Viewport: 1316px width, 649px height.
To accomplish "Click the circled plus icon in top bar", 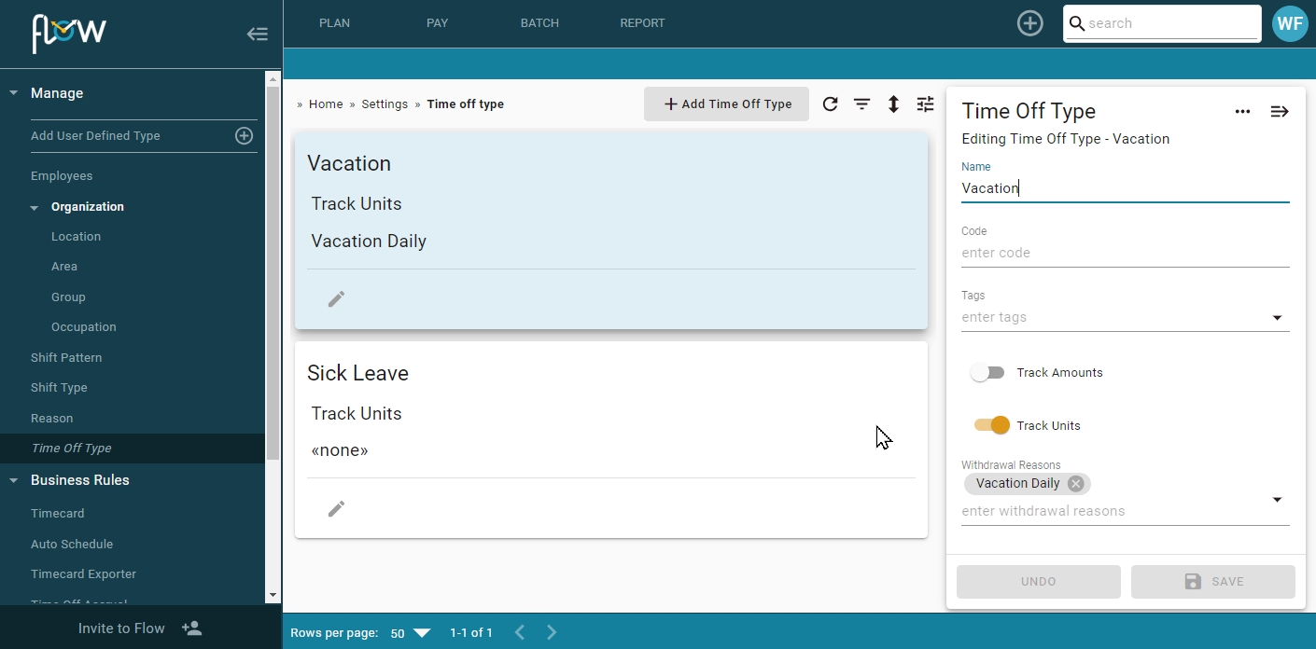I will click(1029, 23).
